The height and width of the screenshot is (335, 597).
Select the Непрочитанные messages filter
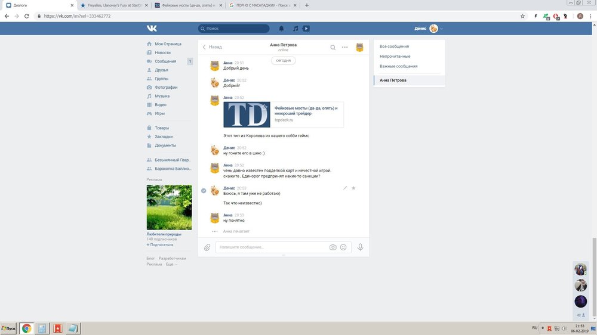pos(395,56)
